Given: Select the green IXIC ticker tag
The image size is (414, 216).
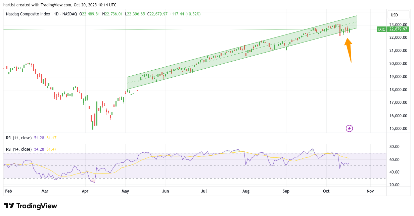Looking at the screenshot, I should pos(381,29).
